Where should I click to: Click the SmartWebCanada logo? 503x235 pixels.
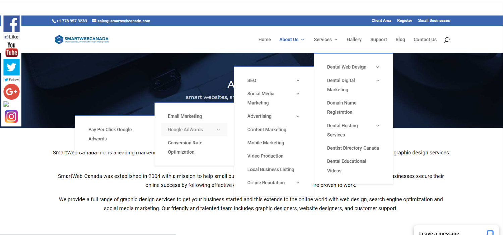point(82,40)
